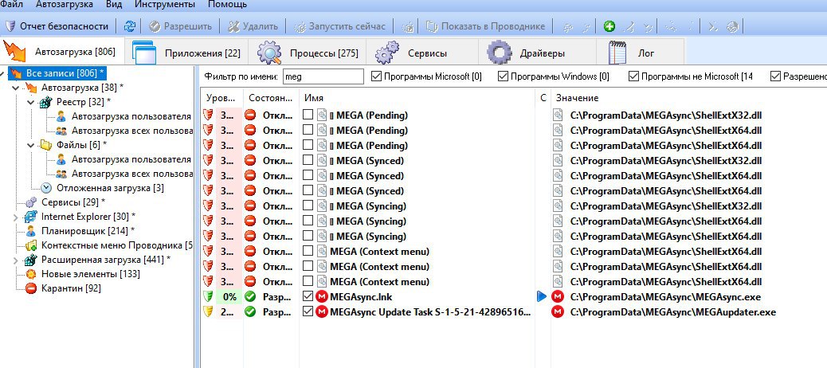Switch to the 'Лог' tab

(641, 53)
